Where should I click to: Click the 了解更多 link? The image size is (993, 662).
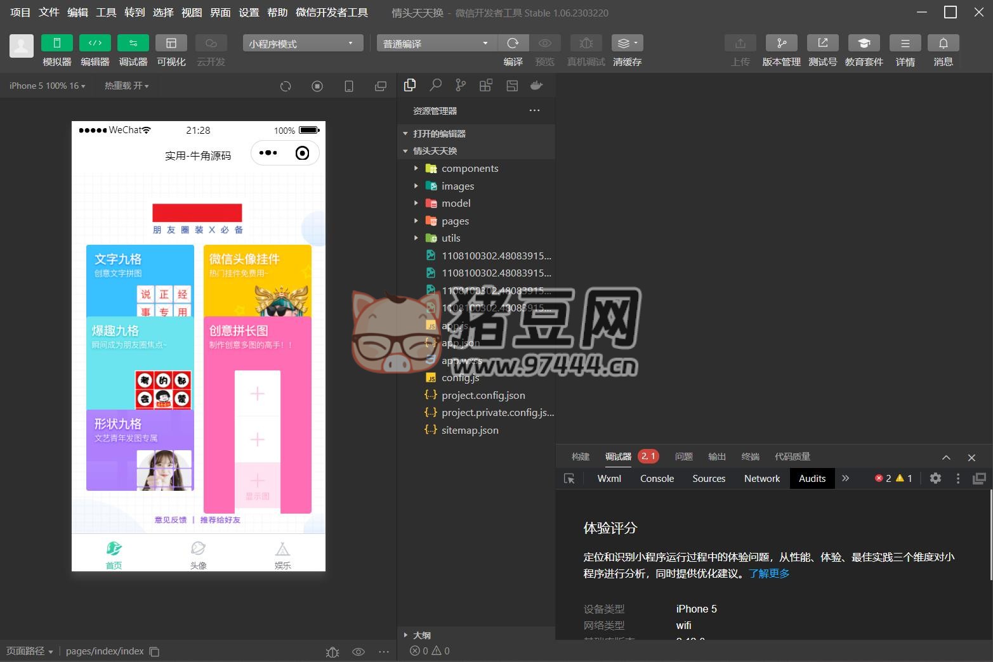pyautogui.click(x=769, y=573)
